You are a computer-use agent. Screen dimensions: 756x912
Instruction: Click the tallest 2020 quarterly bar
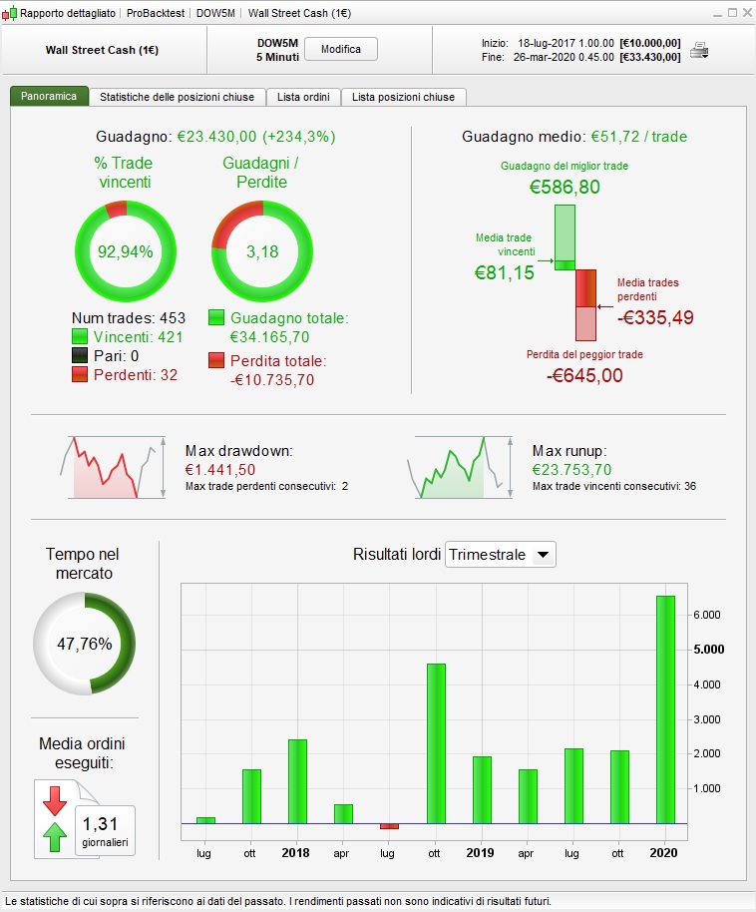coord(665,709)
